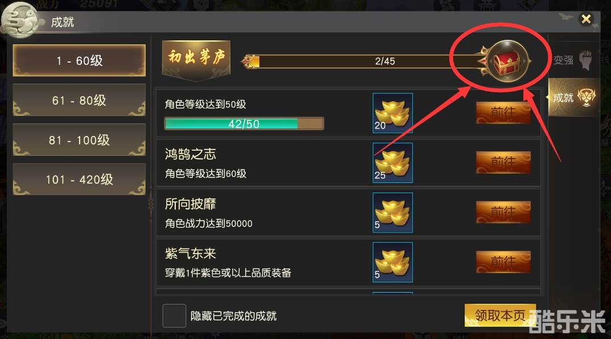Click the 成就 logo emblem at top-left
This screenshot has width=611, height=339.
click(x=19, y=20)
